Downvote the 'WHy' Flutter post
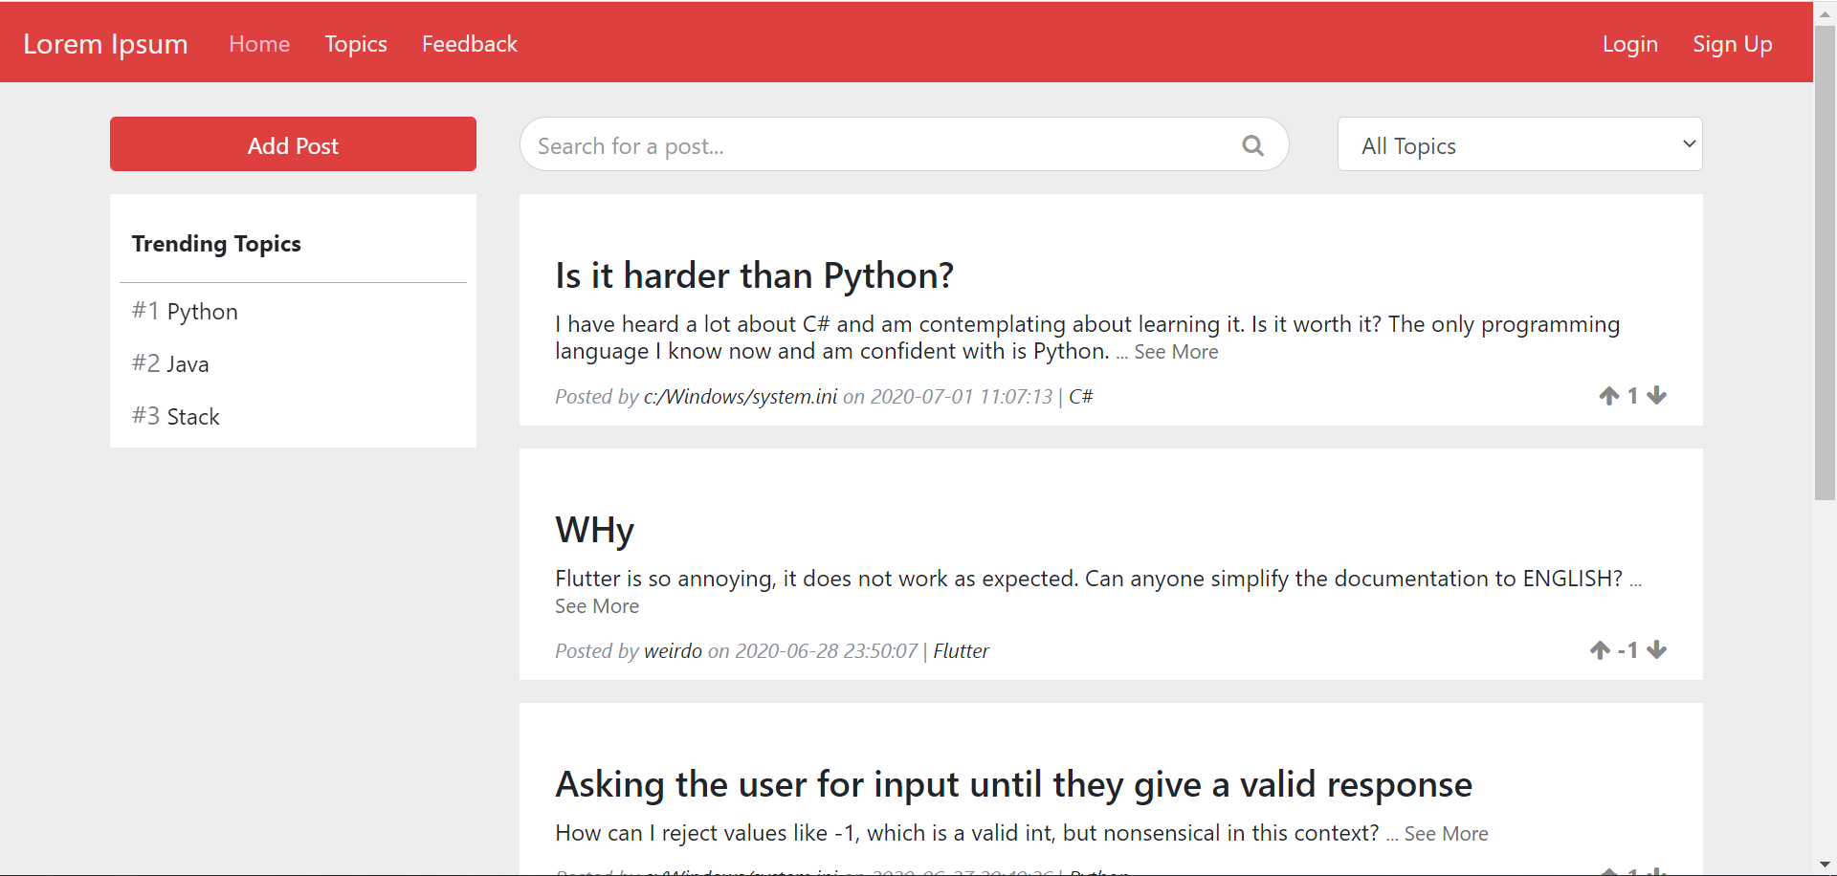 pos(1657,650)
